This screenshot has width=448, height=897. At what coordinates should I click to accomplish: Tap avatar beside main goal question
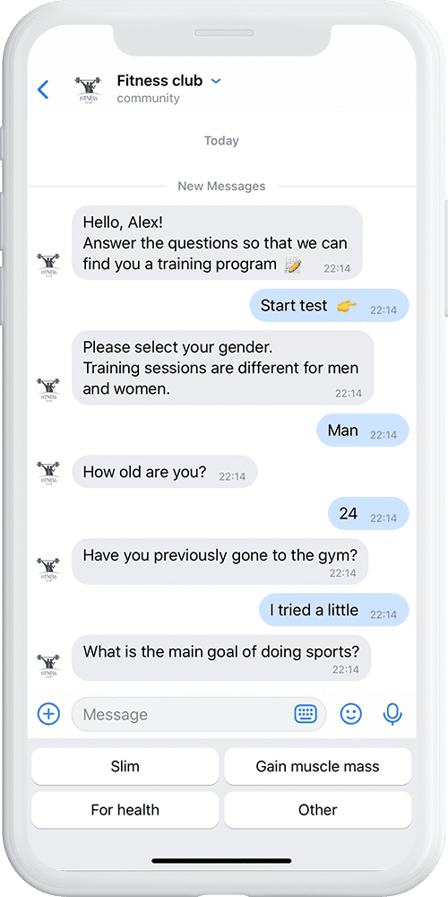tap(48, 666)
